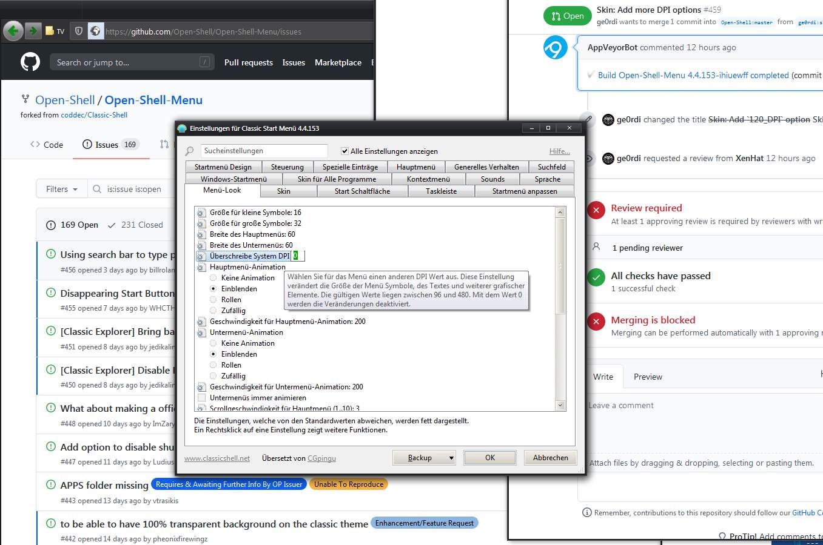
Task: Select Rollen under Untermenü-Animation
Action: pos(213,365)
